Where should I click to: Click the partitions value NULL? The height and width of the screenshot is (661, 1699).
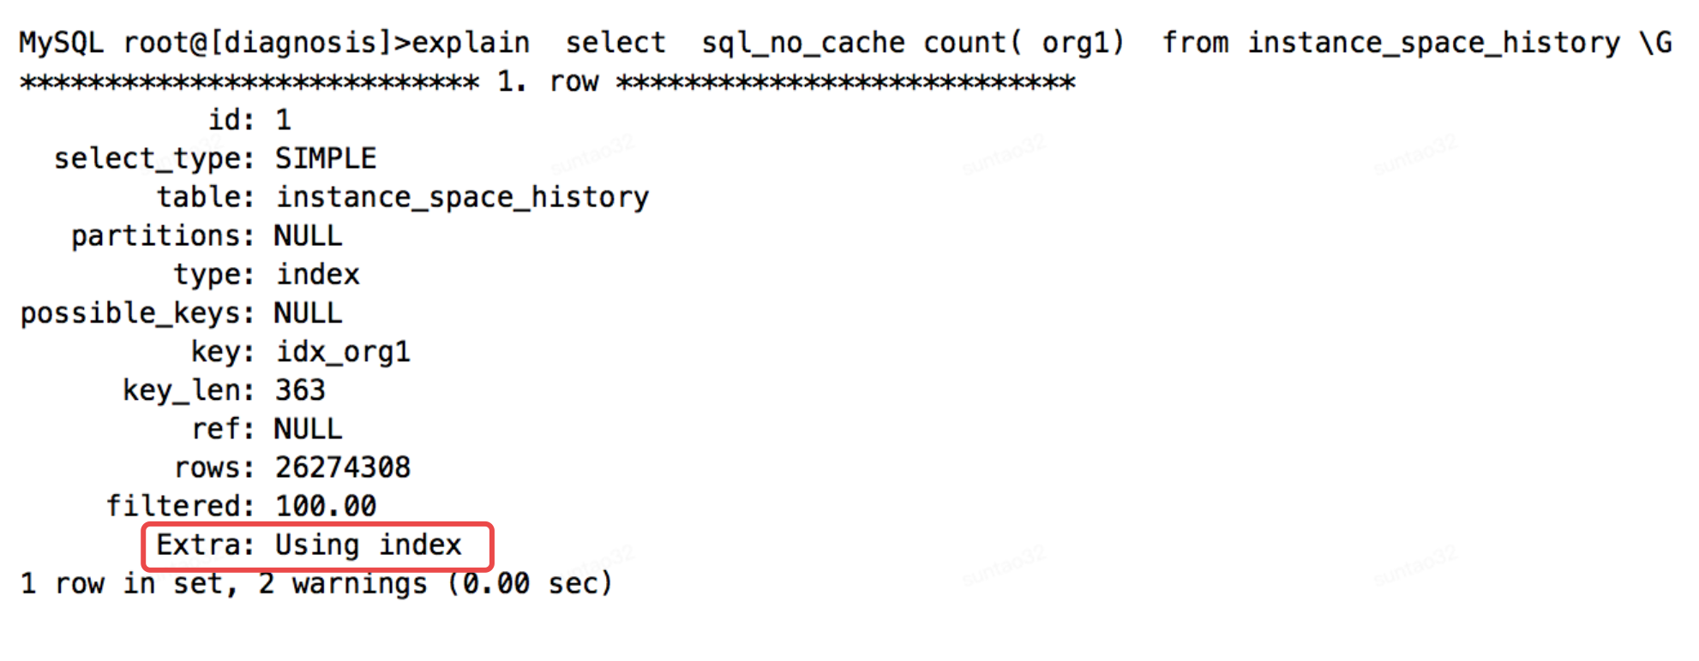(x=309, y=235)
